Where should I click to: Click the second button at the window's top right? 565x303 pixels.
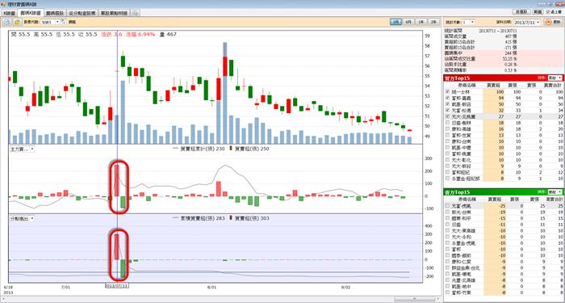pyautogui.click(x=538, y=12)
